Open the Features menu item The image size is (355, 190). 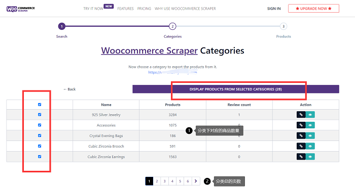click(125, 9)
